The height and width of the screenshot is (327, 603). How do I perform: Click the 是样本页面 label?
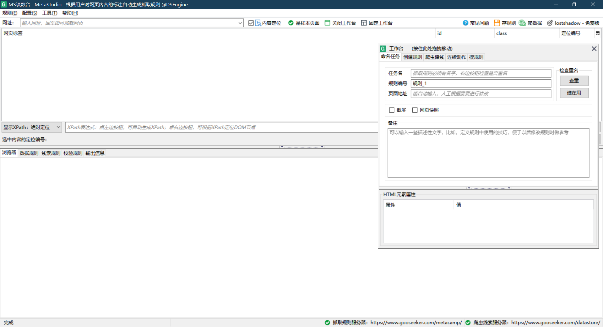point(307,23)
